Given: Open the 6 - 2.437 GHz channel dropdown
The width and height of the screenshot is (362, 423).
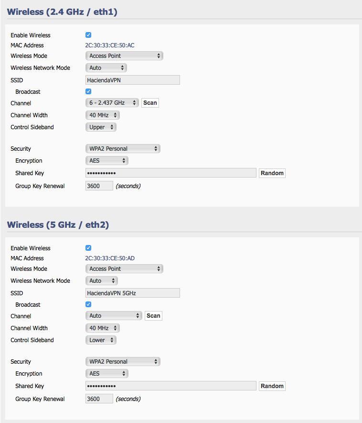Looking at the screenshot, I should pos(112,103).
